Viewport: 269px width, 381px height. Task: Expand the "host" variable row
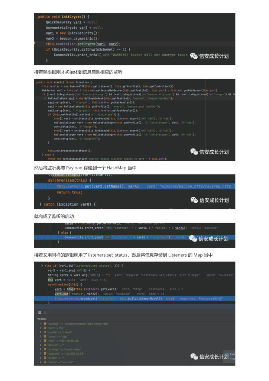click(40, 341)
